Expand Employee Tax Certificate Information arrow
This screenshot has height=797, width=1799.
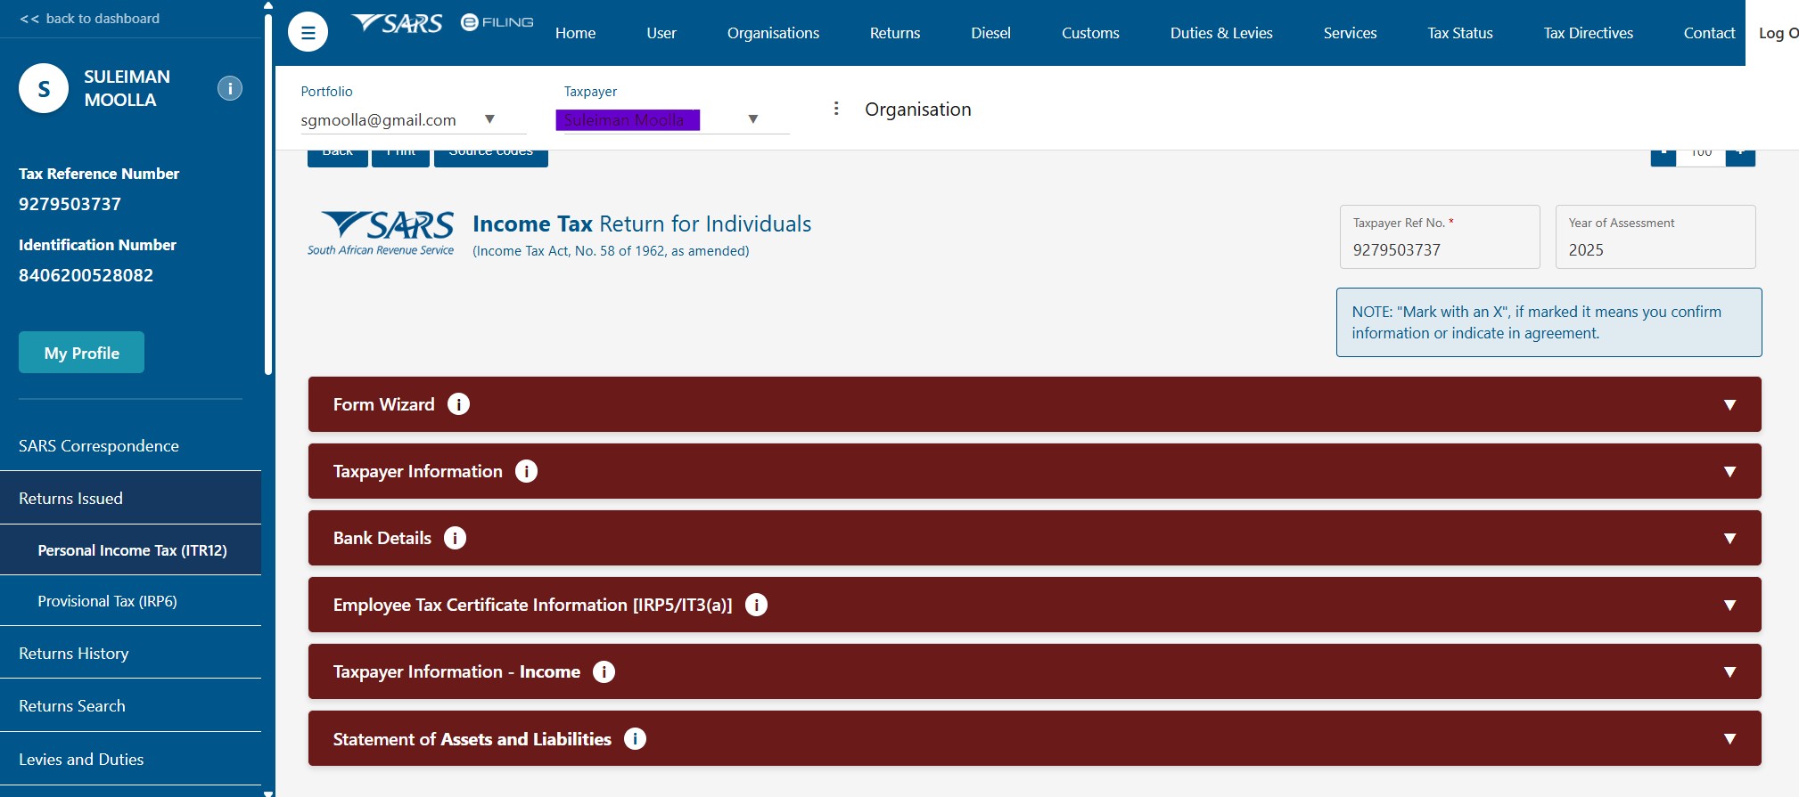coord(1729,606)
